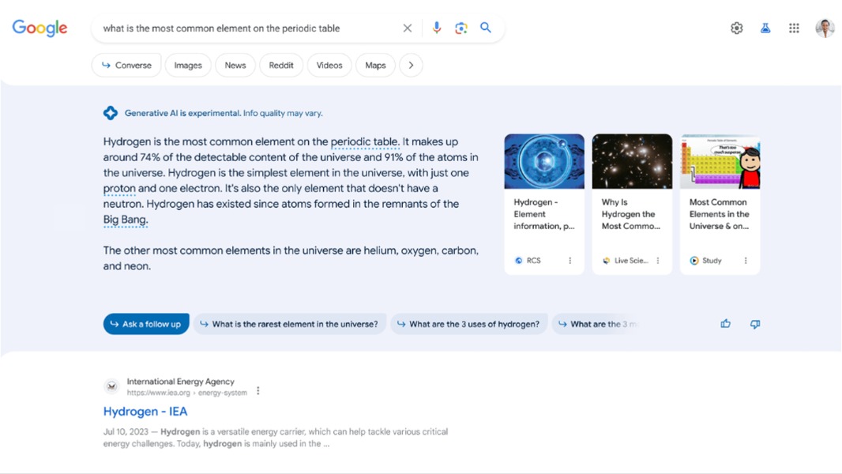Switch to the Images search tab
The image size is (842, 474).
188,65
